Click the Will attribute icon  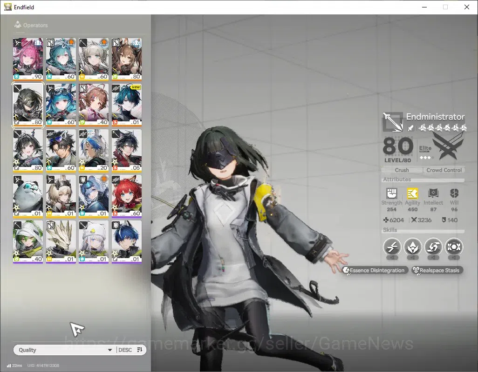pos(454,193)
